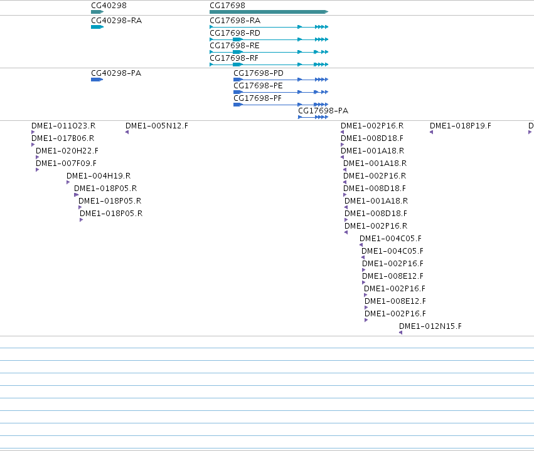The image size is (534, 451).
Task: Click the DME1-007F09.F read label
Action: click(x=66, y=163)
